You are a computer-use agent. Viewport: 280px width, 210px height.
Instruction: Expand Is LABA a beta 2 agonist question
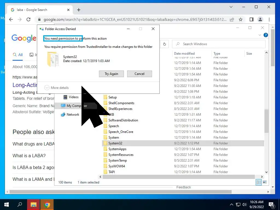click(x=33, y=168)
